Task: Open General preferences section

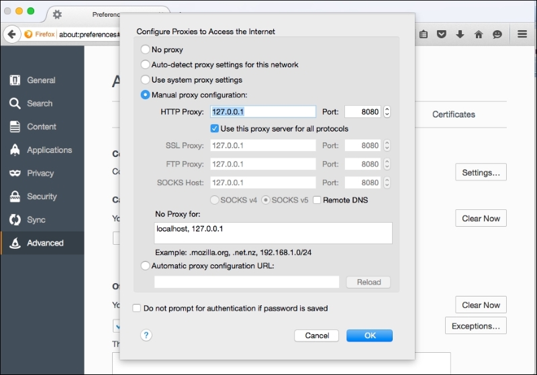Action: coord(41,80)
